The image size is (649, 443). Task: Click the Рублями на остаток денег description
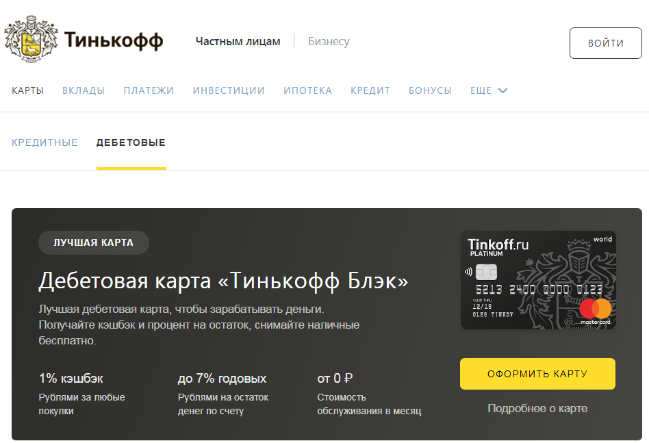tap(223, 404)
